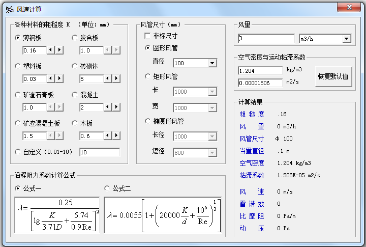This screenshot has width=366, height=247.
Task: Decrease 薄钢板 roughness with left arrow
Action: click(51, 50)
